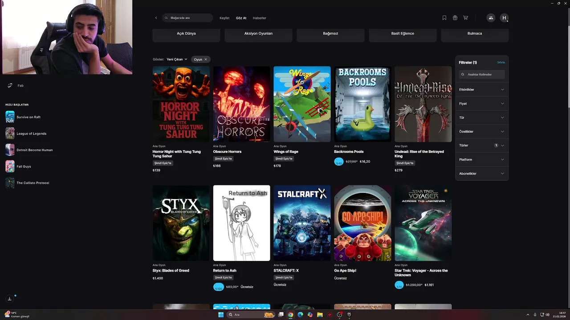This screenshot has height=320, width=570.
Task: Show hidden system tray icons
Action: (529, 315)
